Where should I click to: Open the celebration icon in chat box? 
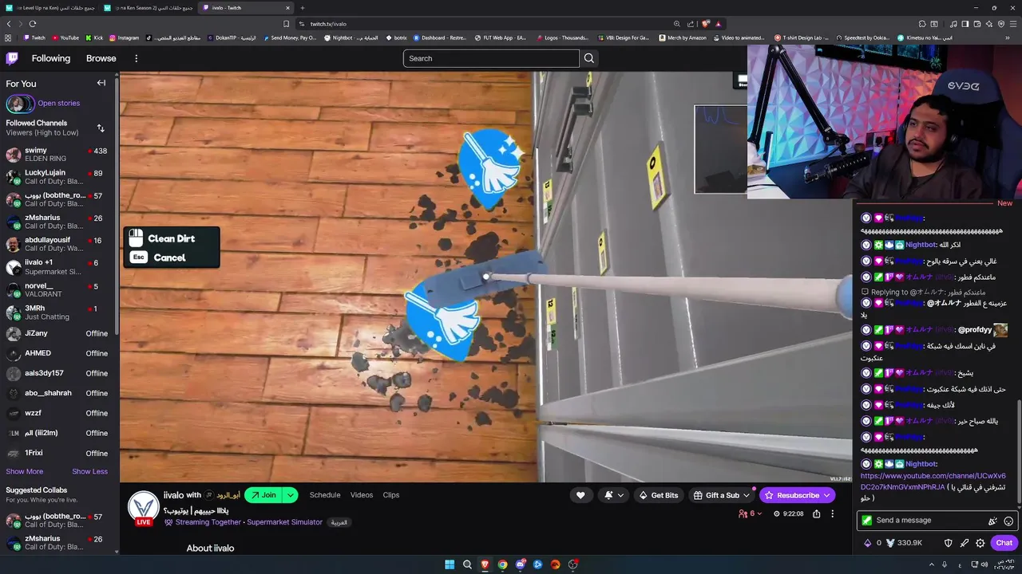click(992, 521)
